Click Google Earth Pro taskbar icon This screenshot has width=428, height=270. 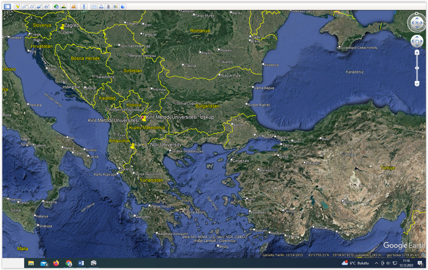pyautogui.click(x=94, y=263)
